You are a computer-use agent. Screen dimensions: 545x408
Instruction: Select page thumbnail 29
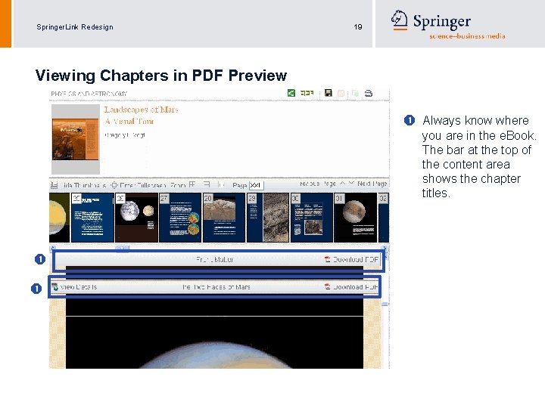click(268, 218)
